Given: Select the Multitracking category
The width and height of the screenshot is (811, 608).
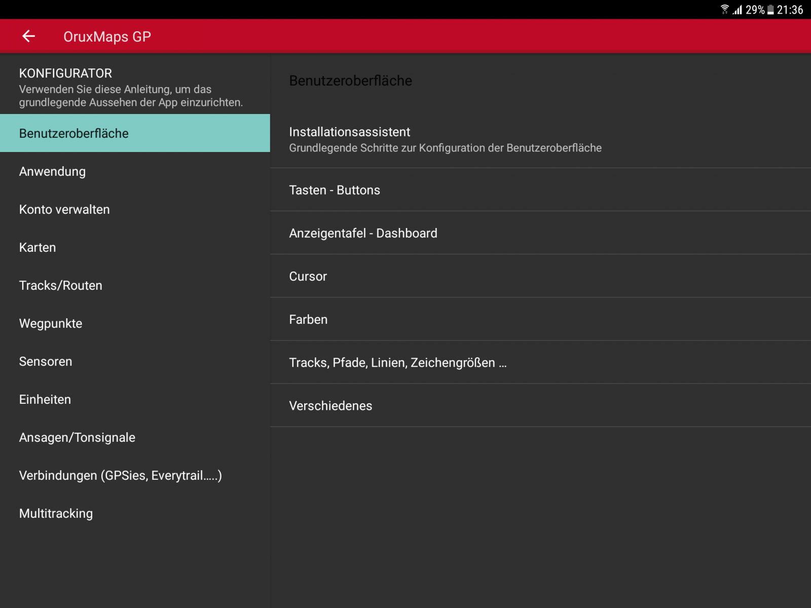Looking at the screenshot, I should point(135,513).
